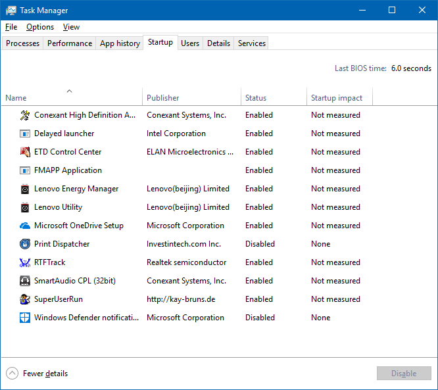Click the http://kay-bruns.de publisher cell
This screenshot has height=390, width=438.
181,299
